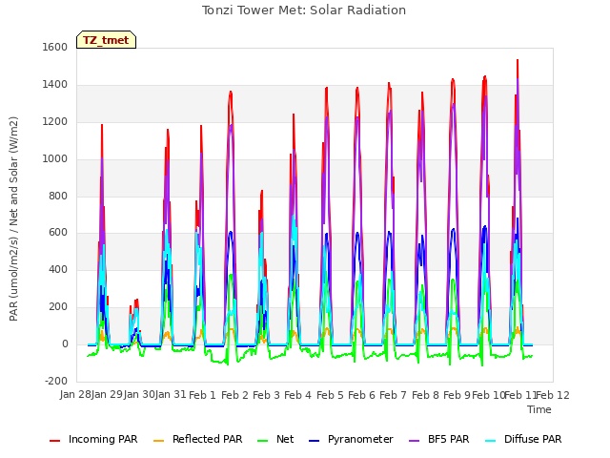
Task: Click the 1000 y-axis tick value
Action: (55, 158)
